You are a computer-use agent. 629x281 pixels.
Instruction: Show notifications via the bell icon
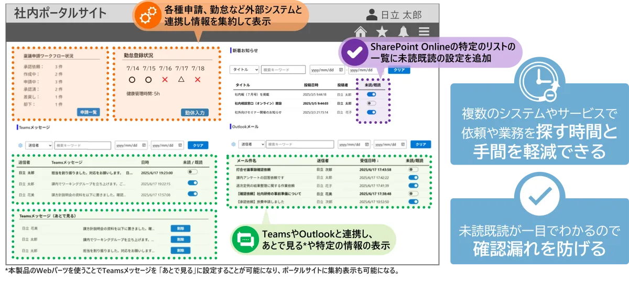(x=403, y=31)
